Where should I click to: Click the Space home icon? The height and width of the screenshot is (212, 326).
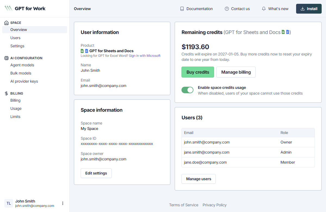pos(7,23)
